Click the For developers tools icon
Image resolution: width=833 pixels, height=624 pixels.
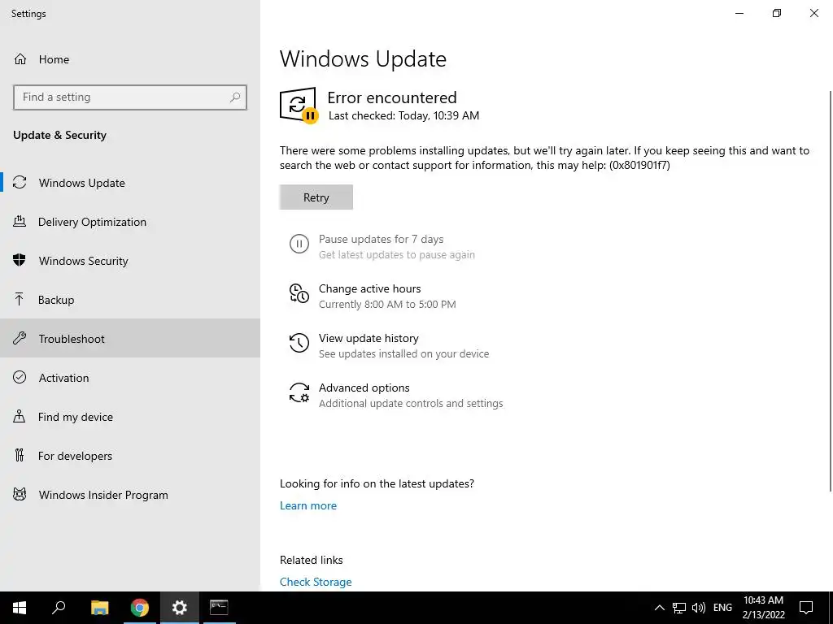point(20,455)
